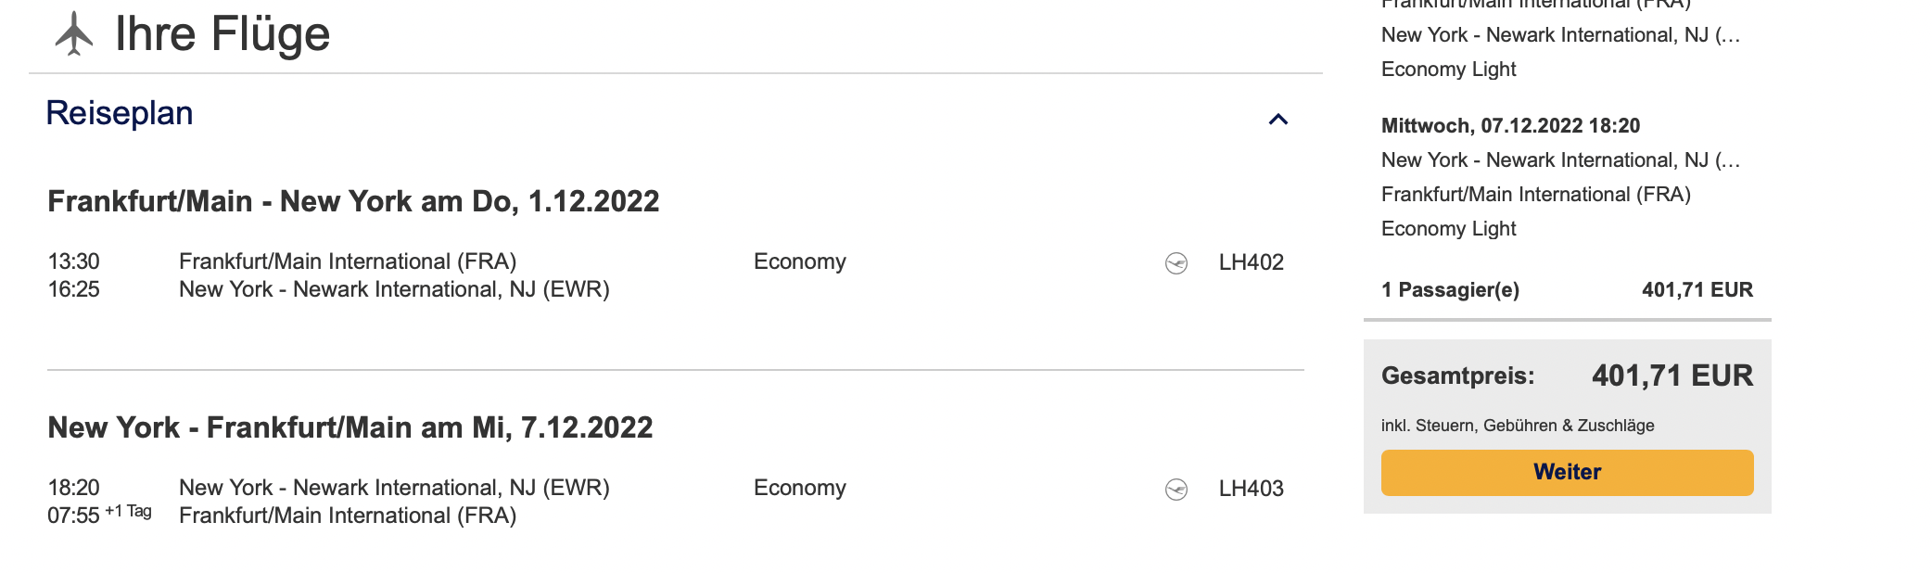Select flight number LH403

[1251, 489]
